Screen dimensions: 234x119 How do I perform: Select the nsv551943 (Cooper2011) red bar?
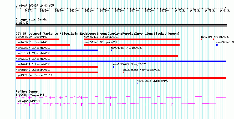132,45
